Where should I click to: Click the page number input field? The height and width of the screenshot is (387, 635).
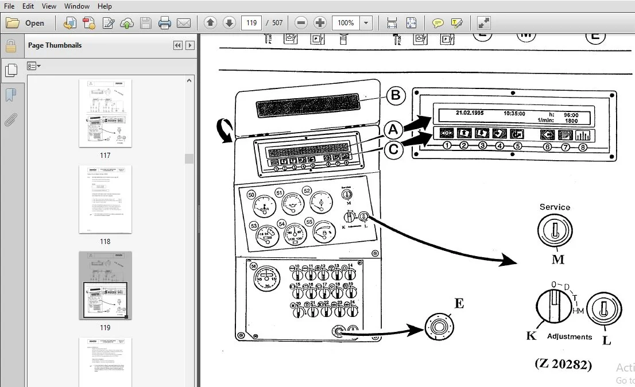click(251, 22)
